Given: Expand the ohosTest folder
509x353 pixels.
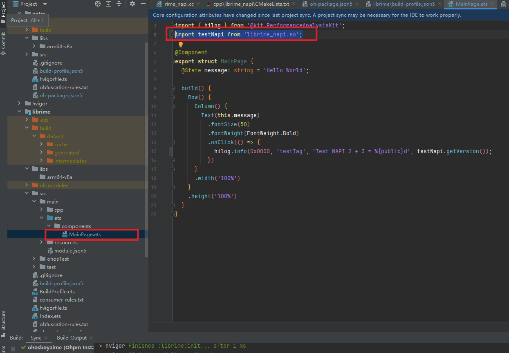Looking at the screenshot, I should click(x=34, y=259).
